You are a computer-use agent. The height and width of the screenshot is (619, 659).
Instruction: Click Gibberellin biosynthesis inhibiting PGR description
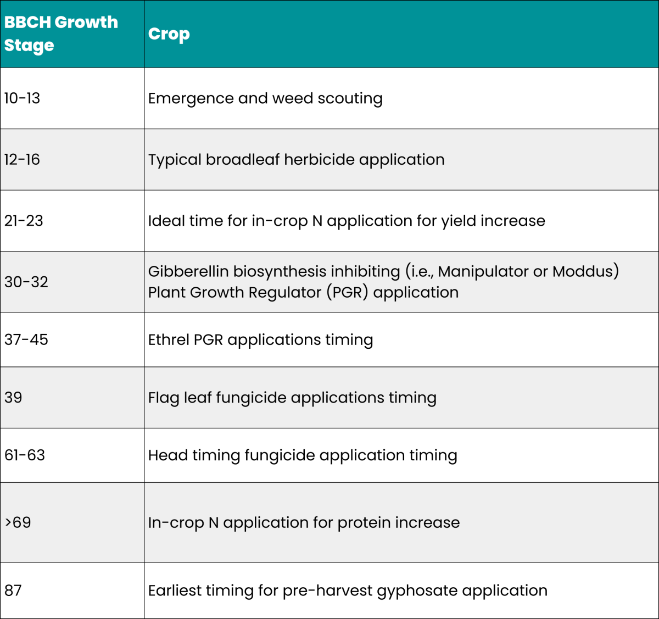click(x=383, y=282)
